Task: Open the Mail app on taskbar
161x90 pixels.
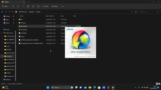Action: (85, 87)
